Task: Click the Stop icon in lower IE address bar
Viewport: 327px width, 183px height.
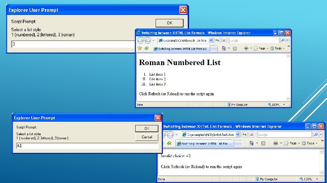Action: [252, 135]
